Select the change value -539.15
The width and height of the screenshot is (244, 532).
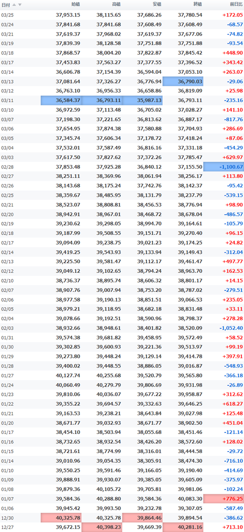pos(232,195)
